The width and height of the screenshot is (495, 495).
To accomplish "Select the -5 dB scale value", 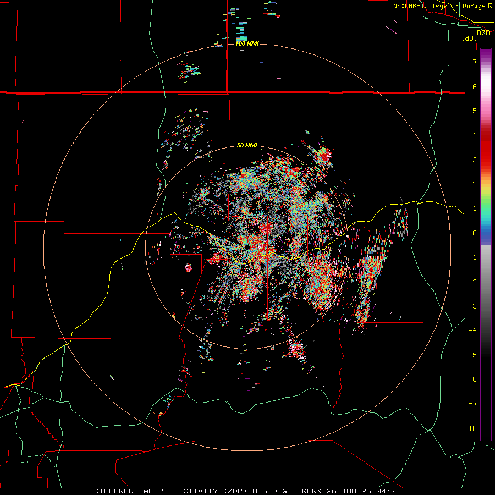I will point(472,355).
